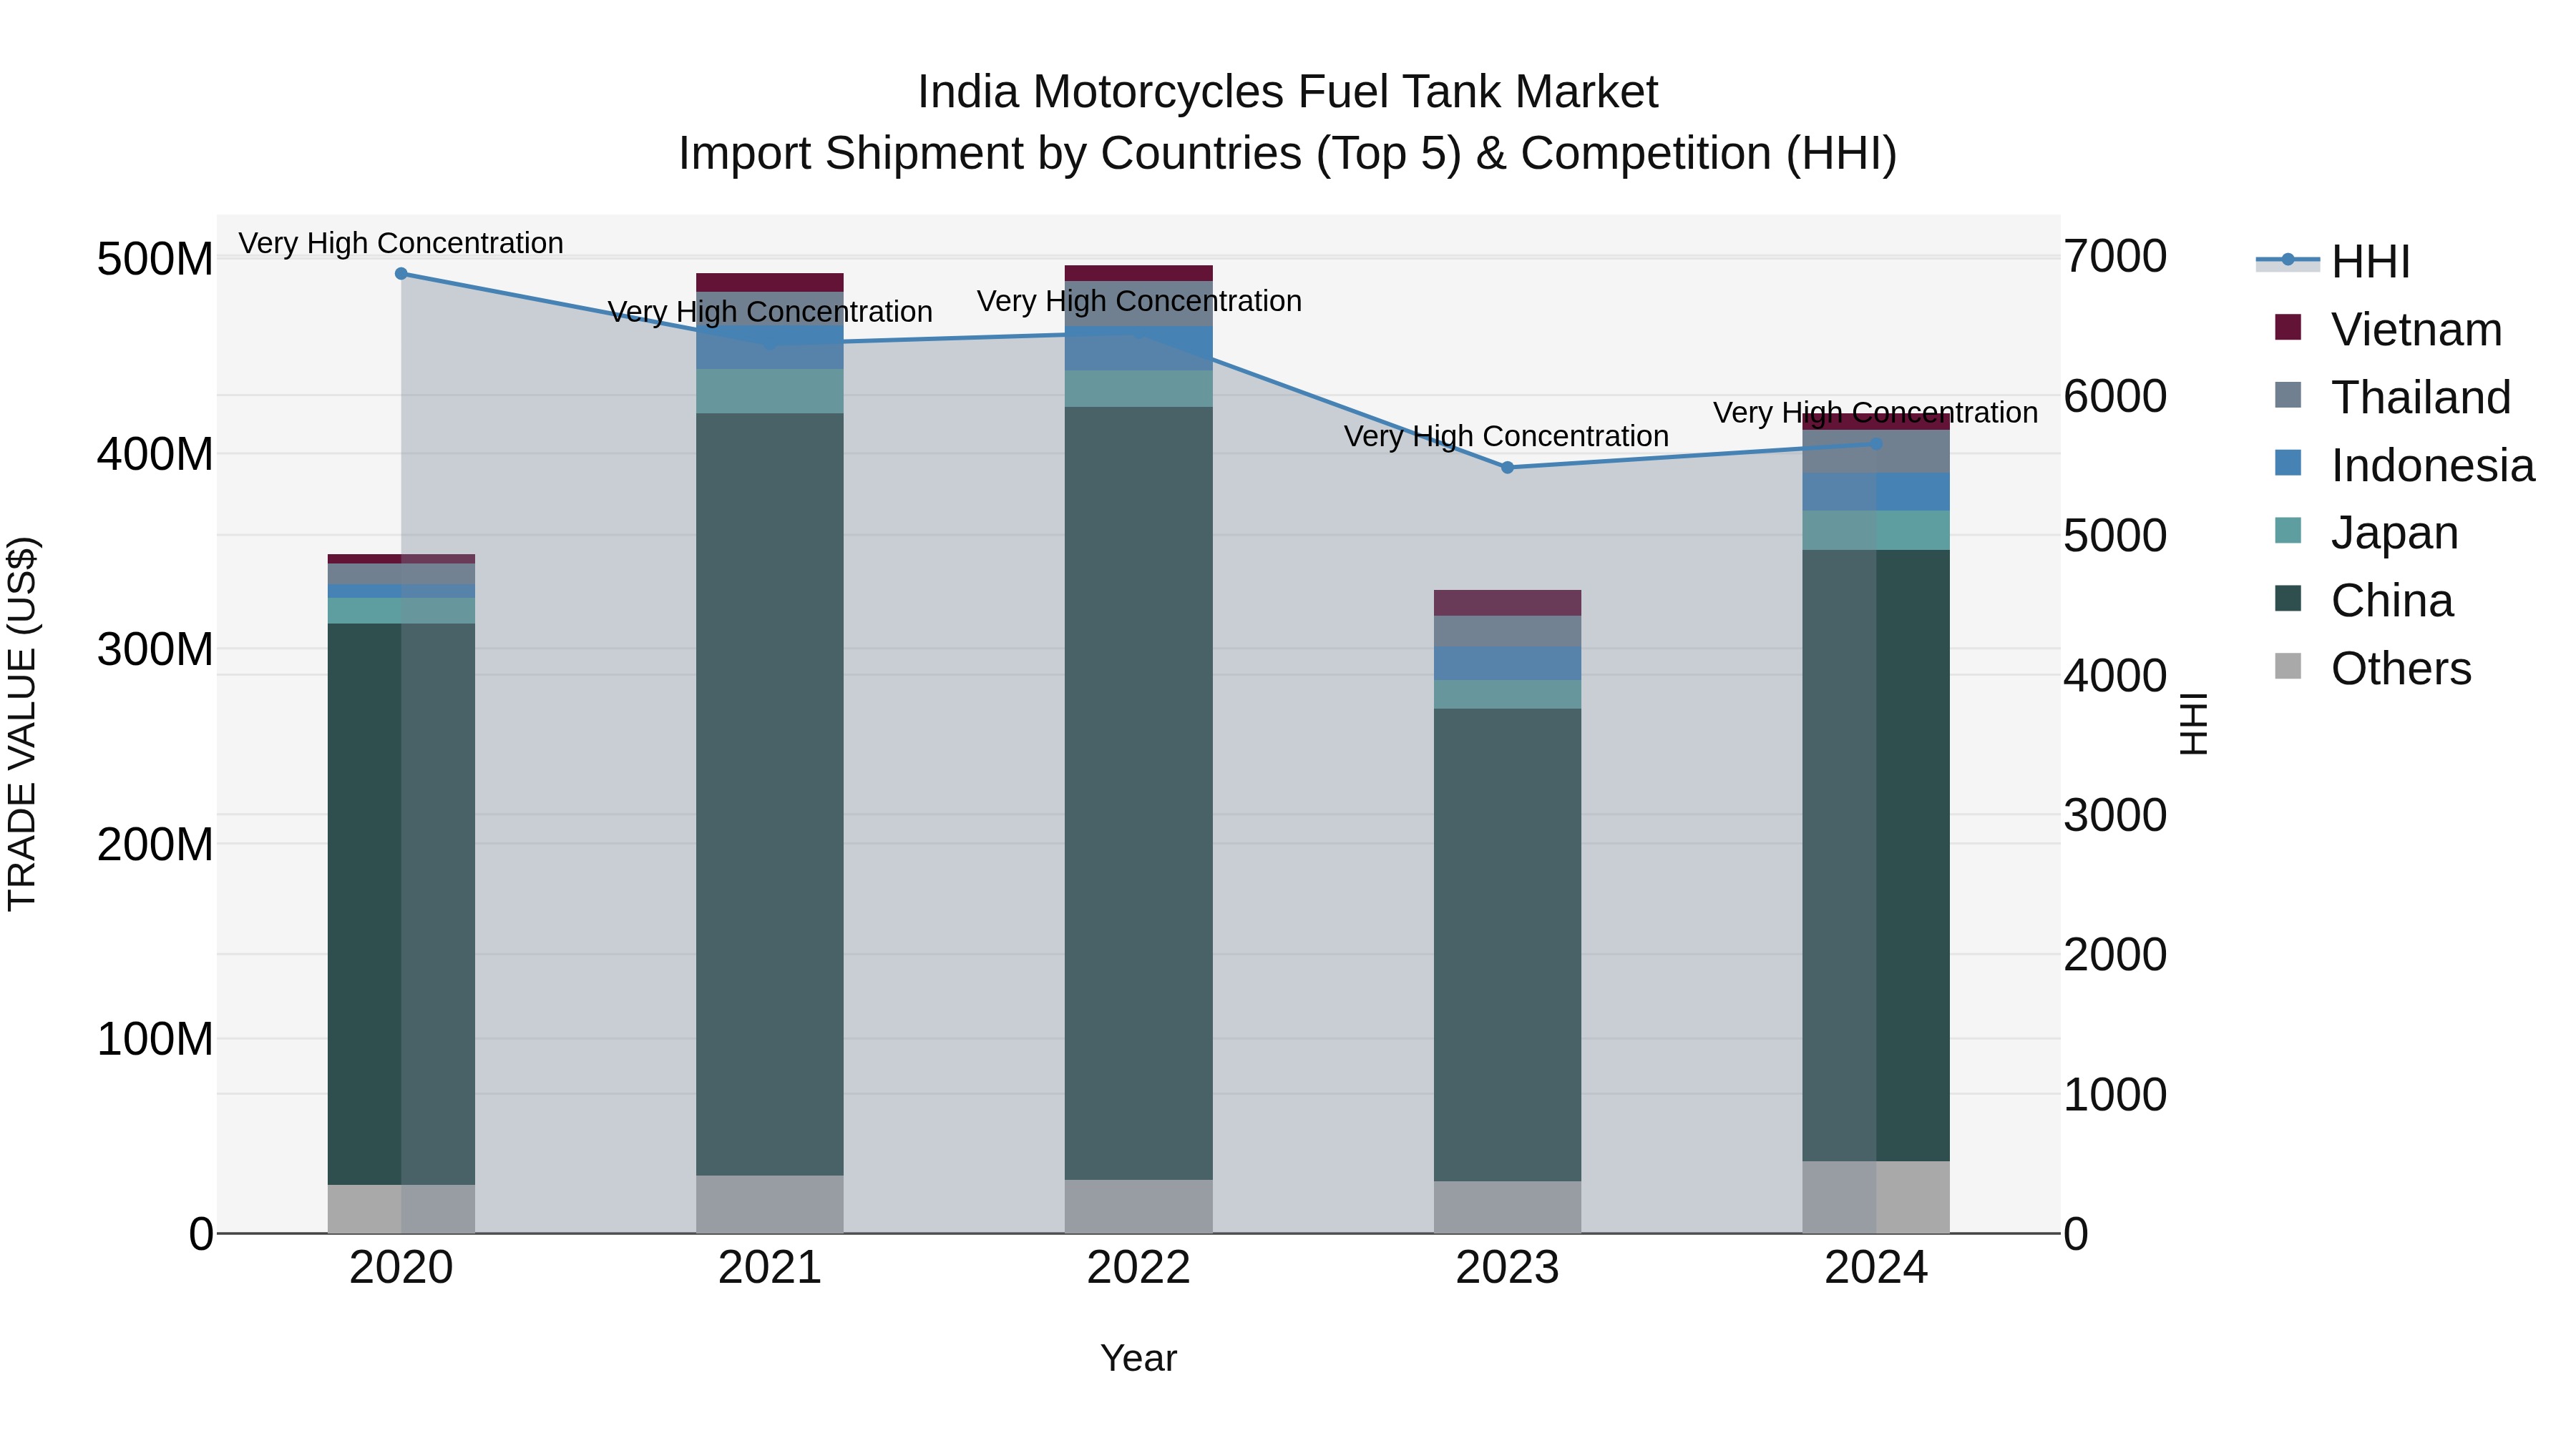Click the Others bar segment for 2024
The image size is (2576, 1448).
click(x=1876, y=1197)
